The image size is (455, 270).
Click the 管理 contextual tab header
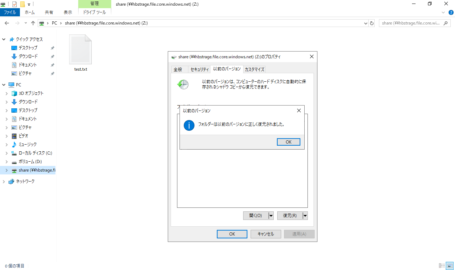tap(95, 4)
